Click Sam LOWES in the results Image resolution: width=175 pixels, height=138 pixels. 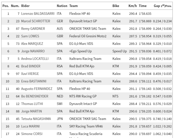coord(30,36)
